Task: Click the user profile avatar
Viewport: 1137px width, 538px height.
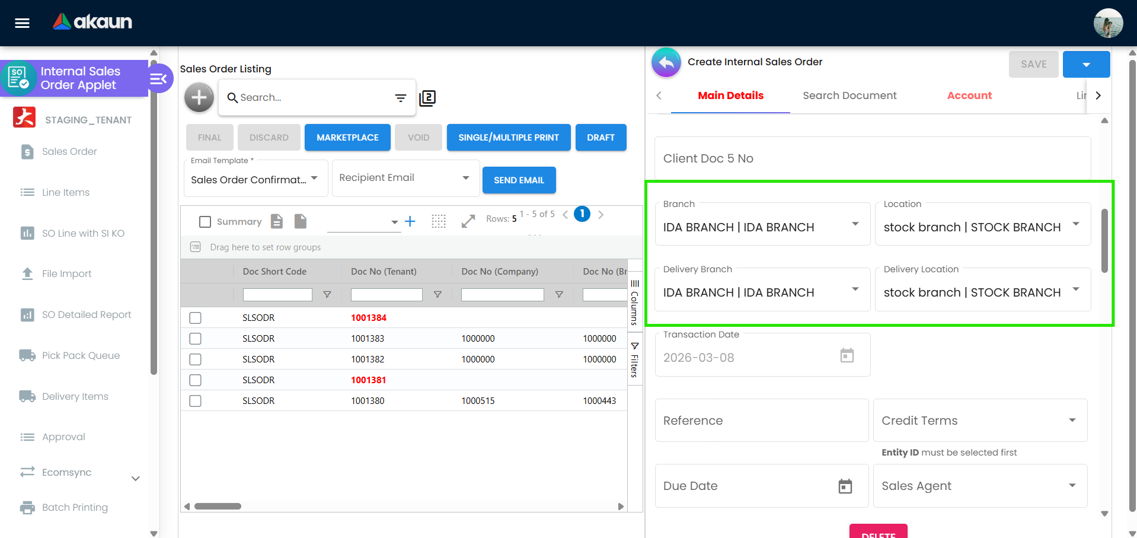Action: point(1108,24)
